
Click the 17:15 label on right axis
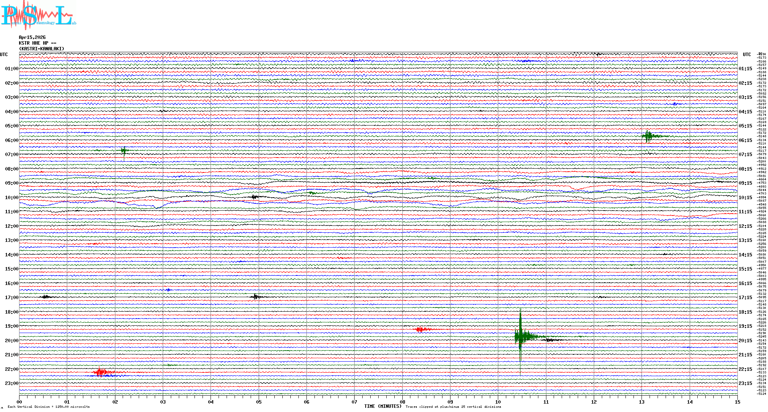[745, 298]
